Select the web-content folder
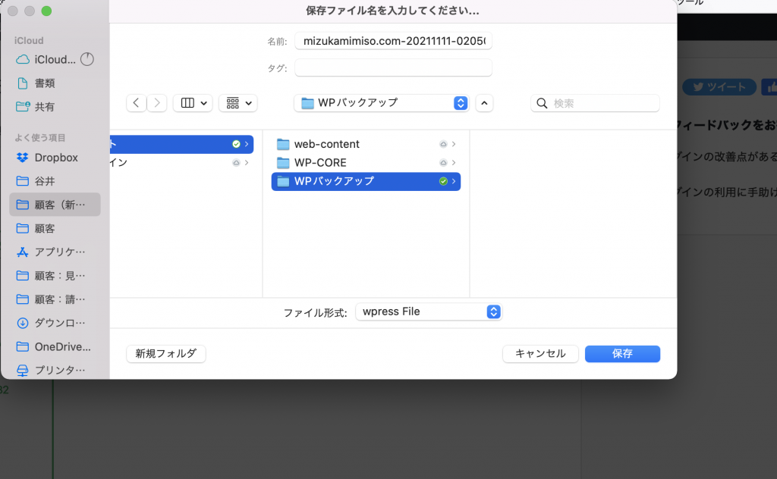 click(x=326, y=144)
